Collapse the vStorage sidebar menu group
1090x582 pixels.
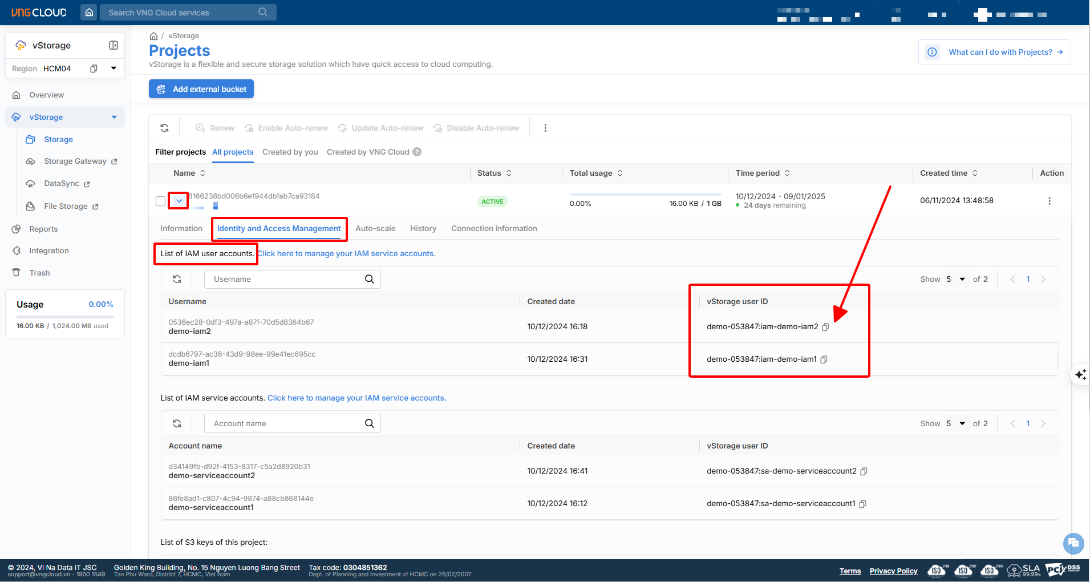(114, 117)
